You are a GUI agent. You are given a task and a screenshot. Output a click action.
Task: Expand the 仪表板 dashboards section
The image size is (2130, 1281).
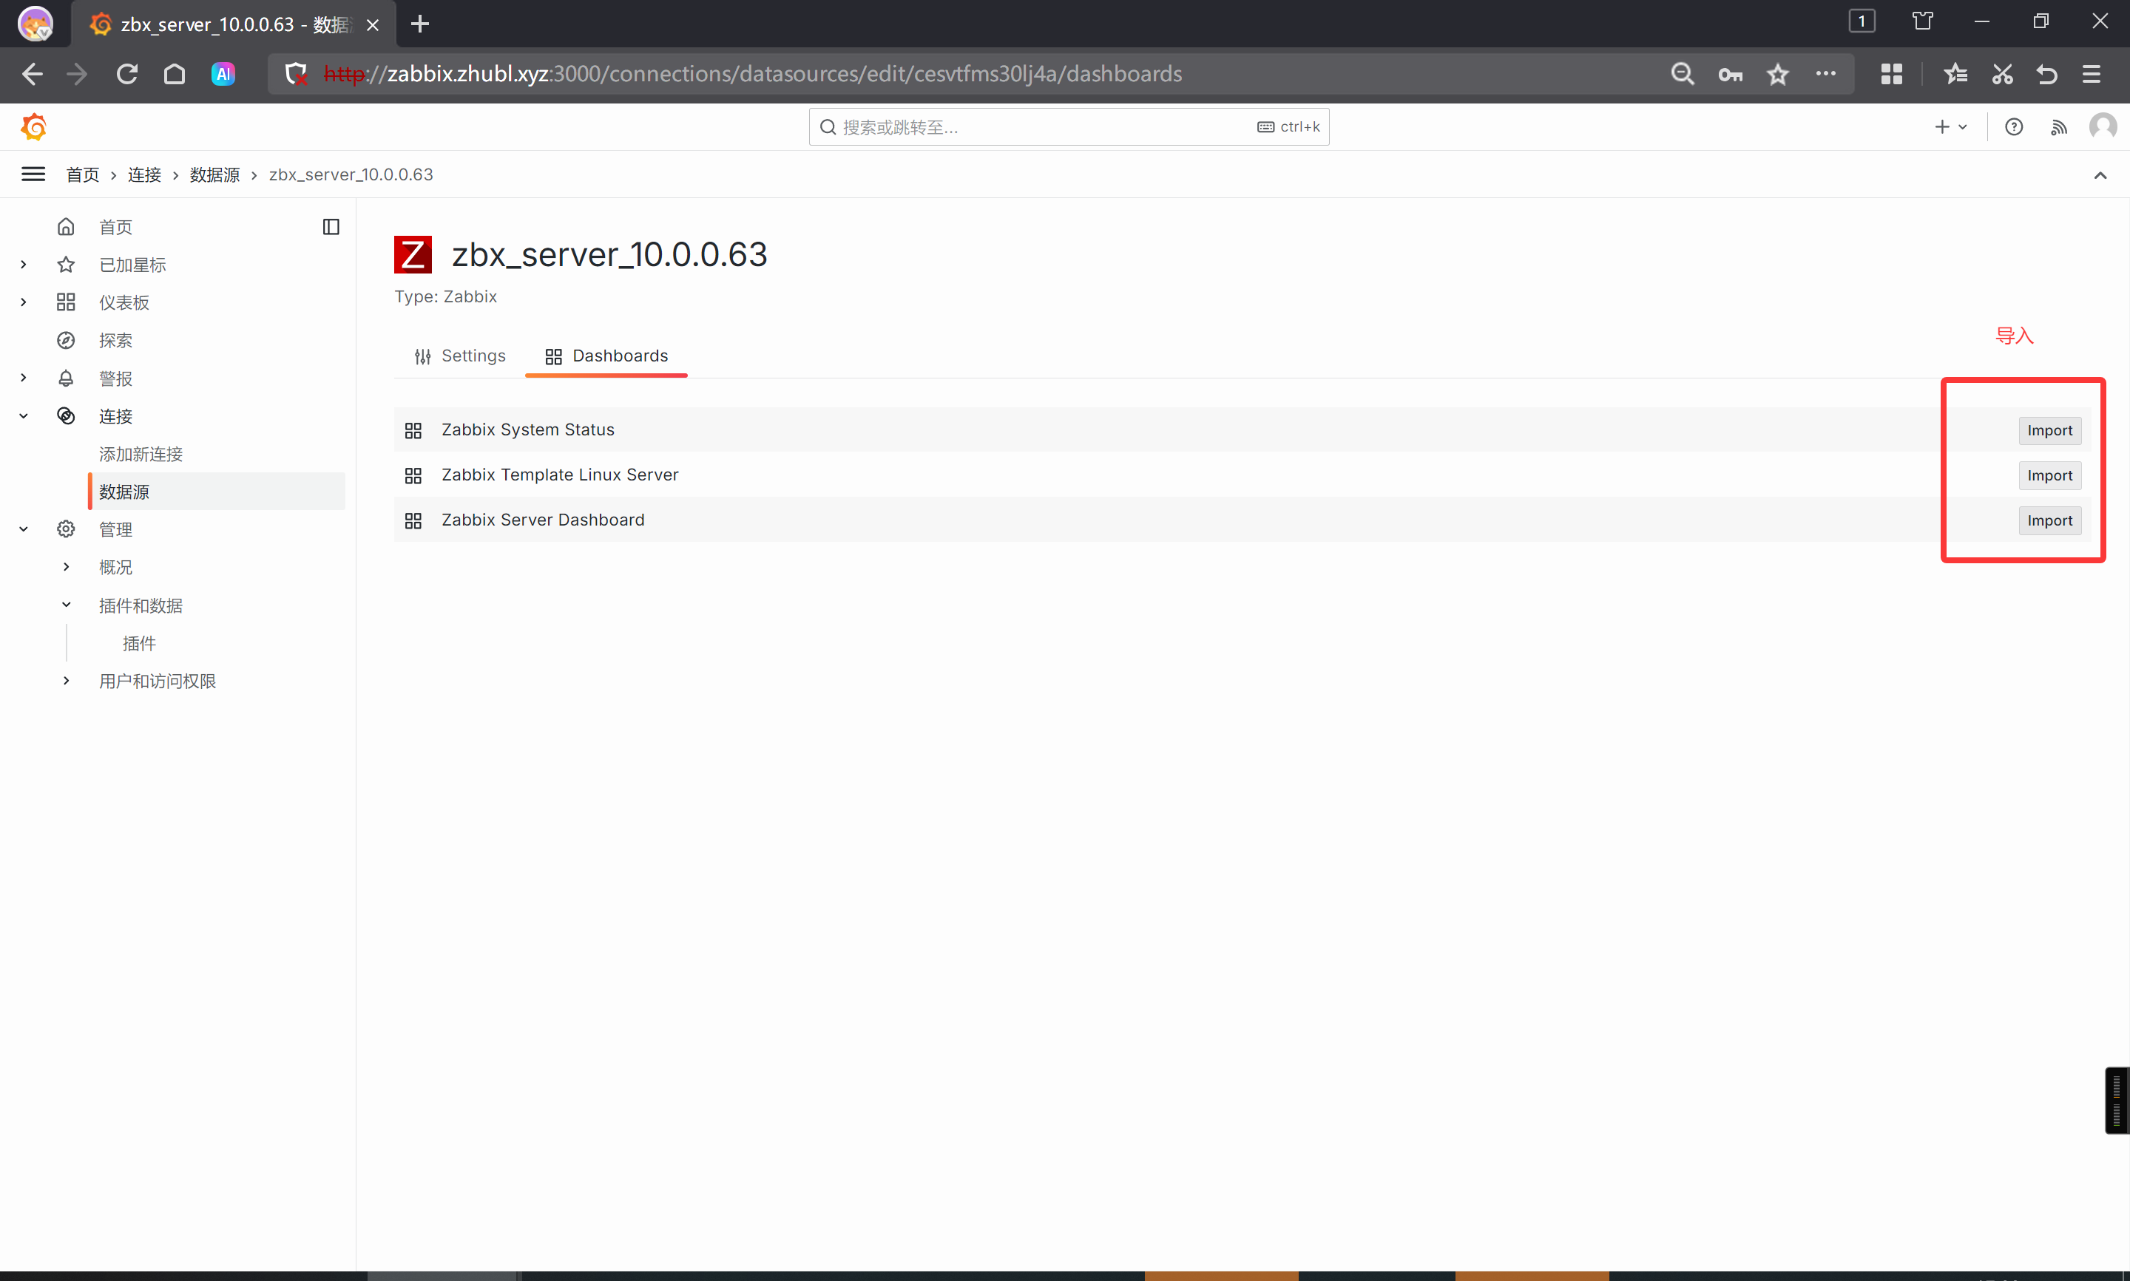[x=24, y=302]
